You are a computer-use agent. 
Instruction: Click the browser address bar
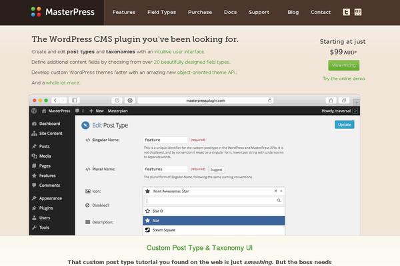[205, 100]
